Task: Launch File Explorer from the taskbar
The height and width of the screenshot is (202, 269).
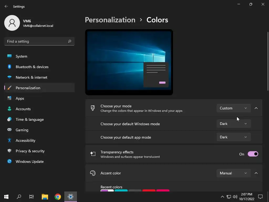Action: 45,197
